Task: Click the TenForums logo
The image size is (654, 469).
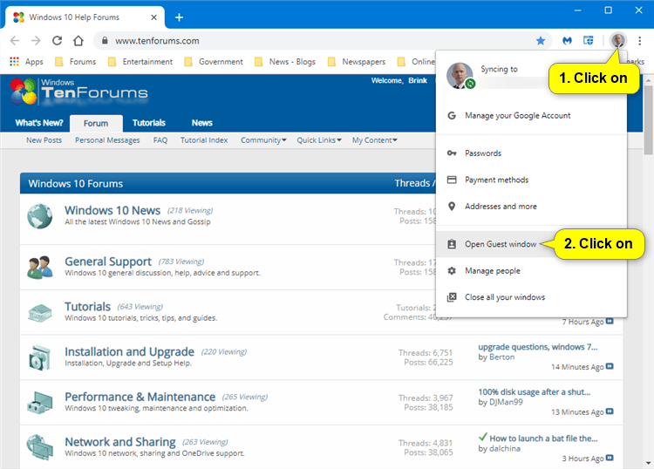Action: tap(78, 91)
